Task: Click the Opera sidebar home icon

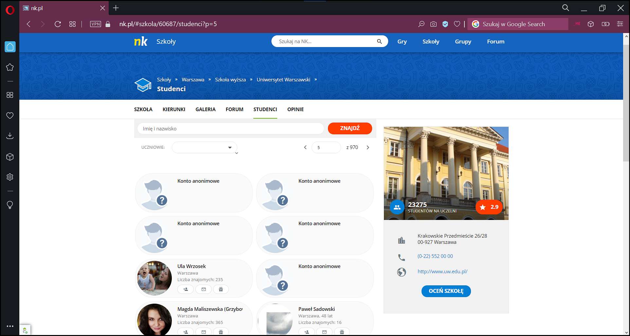Action: [10, 47]
